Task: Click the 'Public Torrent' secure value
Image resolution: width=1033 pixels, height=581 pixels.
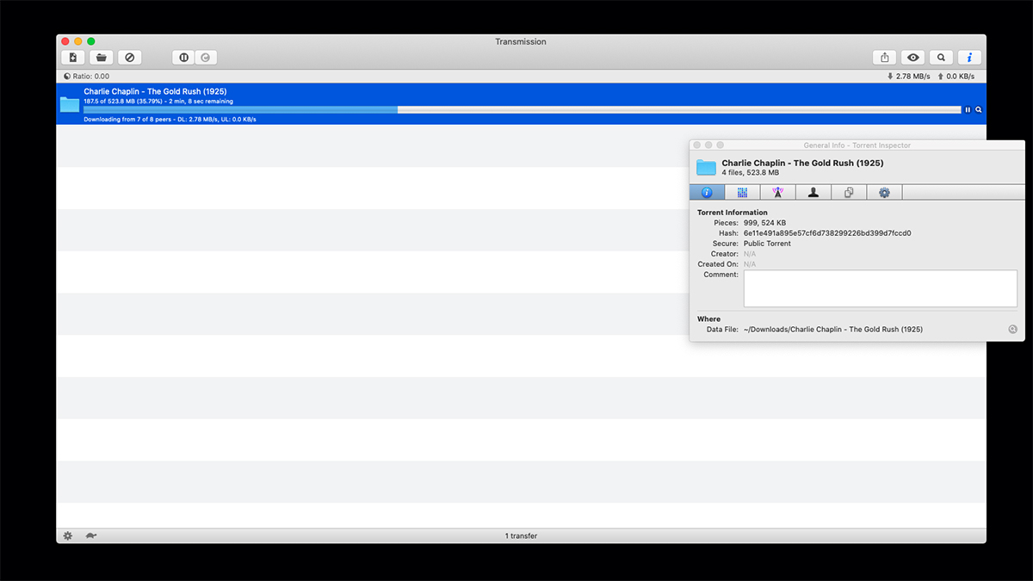Action: tap(767, 244)
